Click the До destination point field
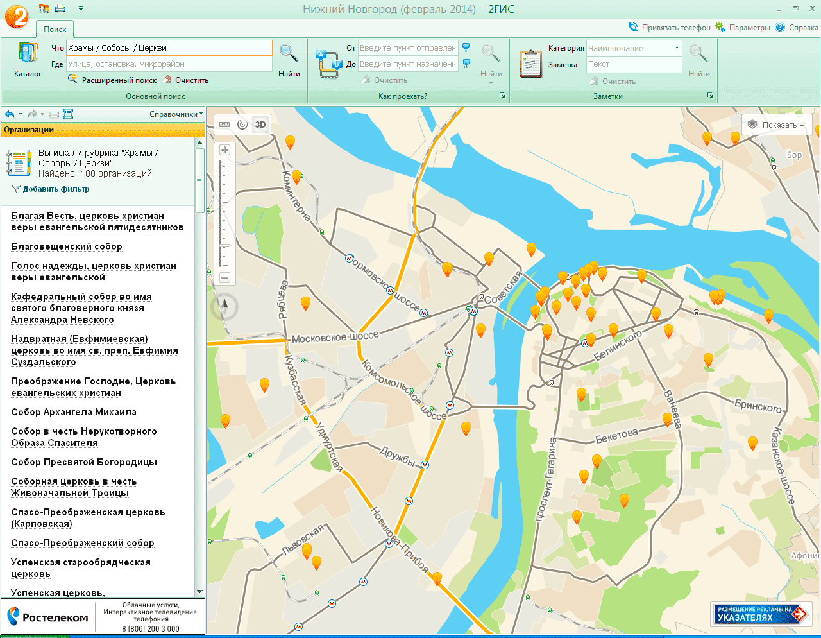Viewport: 821px width, 638px height. tap(408, 64)
